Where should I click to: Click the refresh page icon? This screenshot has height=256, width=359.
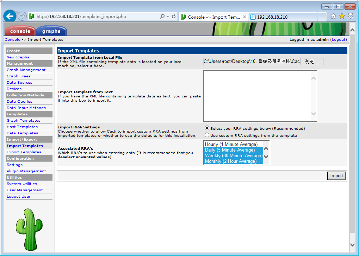(174, 16)
